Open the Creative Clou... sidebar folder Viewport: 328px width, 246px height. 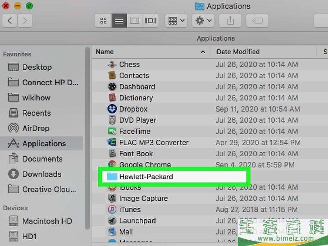click(49, 189)
